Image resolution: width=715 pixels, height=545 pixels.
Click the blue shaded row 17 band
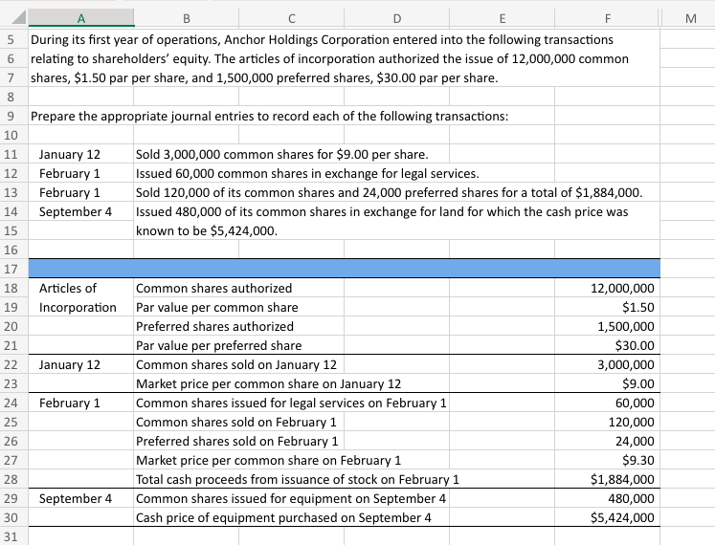coord(345,269)
